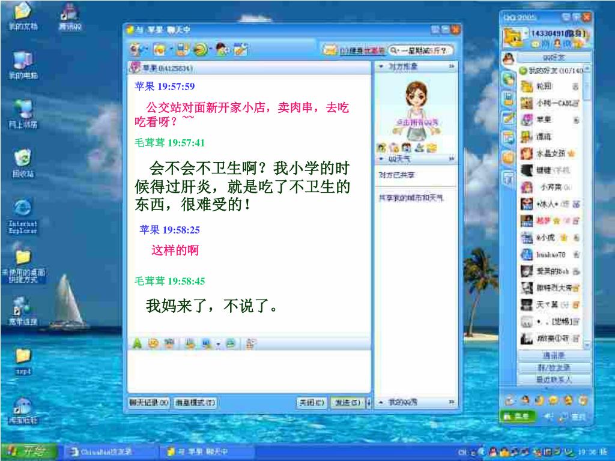Click the Windows 开始 start button

[28, 451]
